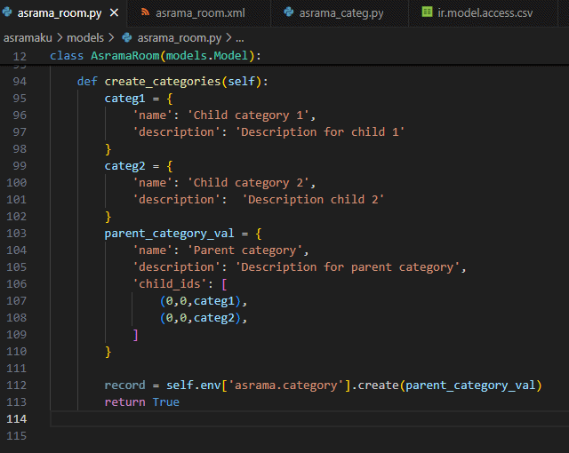Click the record variable on line 112
Screen dimensions: 569x453
pyautogui.click(x=124, y=385)
